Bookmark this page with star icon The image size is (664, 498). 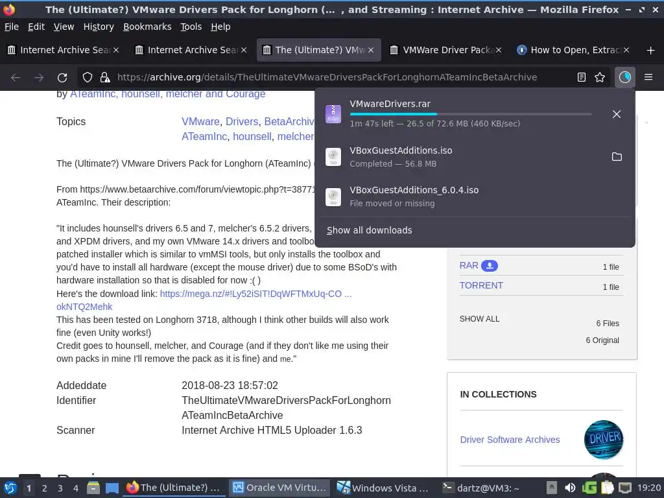600,77
